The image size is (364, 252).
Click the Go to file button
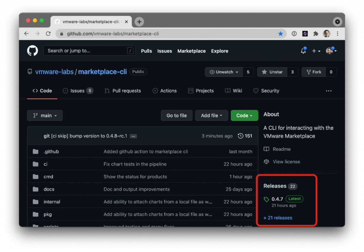[x=177, y=116]
